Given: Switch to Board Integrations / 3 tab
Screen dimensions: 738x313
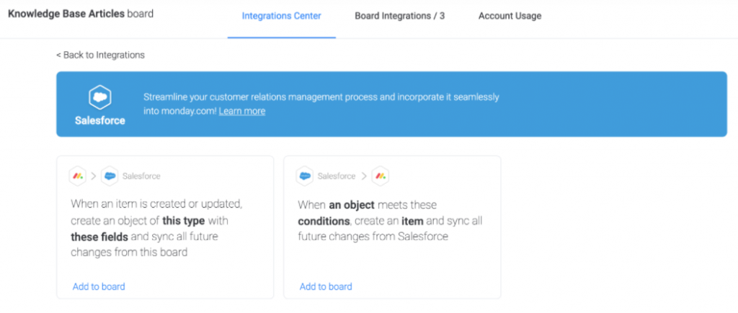Looking at the screenshot, I should 399,16.
